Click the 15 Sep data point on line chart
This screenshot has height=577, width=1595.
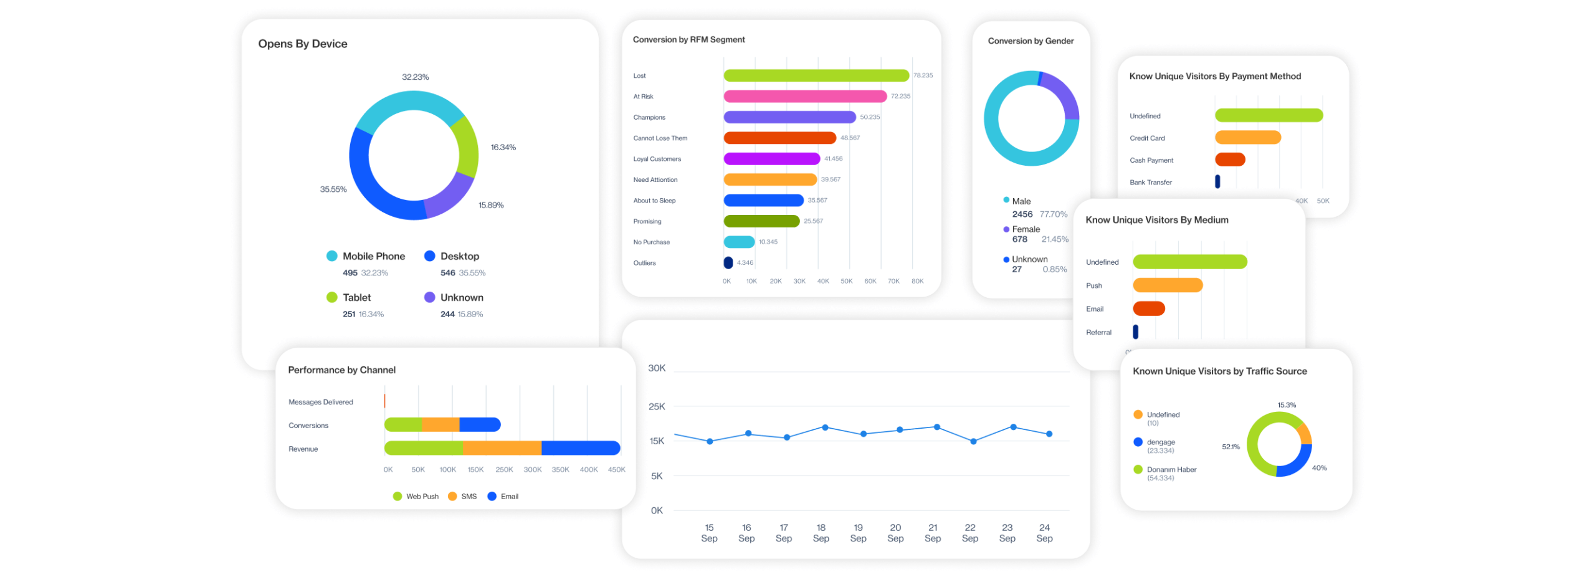tap(709, 440)
